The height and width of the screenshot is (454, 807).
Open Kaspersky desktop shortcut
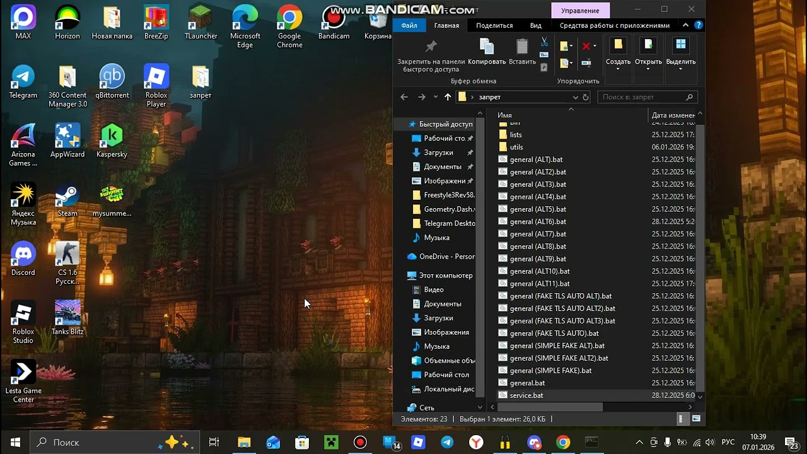coord(112,141)
